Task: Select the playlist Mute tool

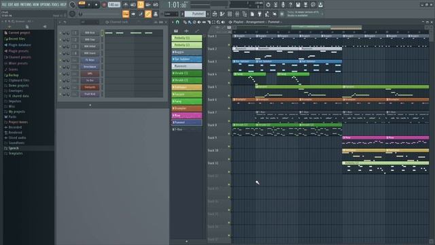Action: click(199, 22)
